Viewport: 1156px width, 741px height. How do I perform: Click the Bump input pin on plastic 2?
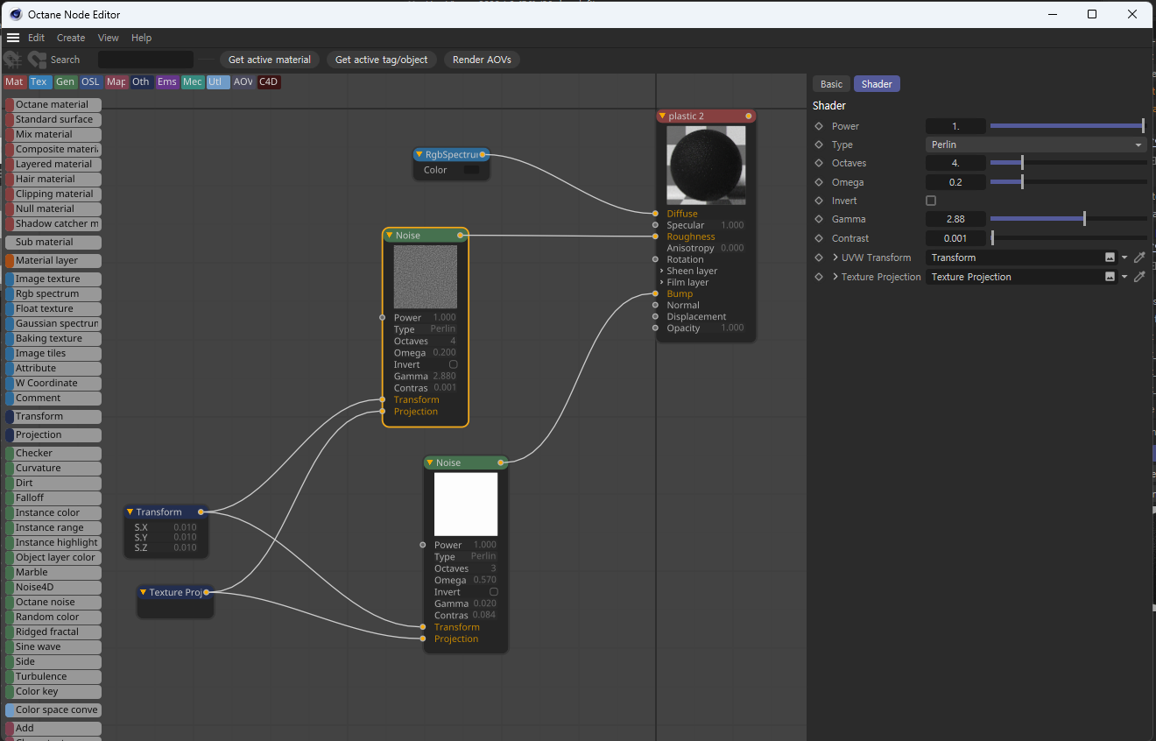655,293
